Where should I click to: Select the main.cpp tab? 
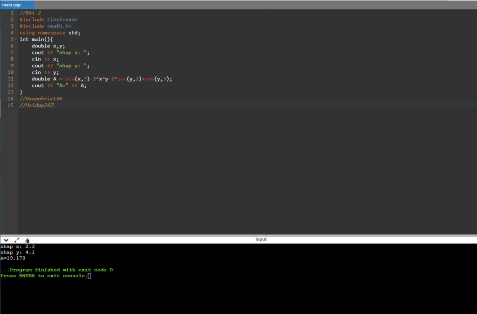click(17, 5)
